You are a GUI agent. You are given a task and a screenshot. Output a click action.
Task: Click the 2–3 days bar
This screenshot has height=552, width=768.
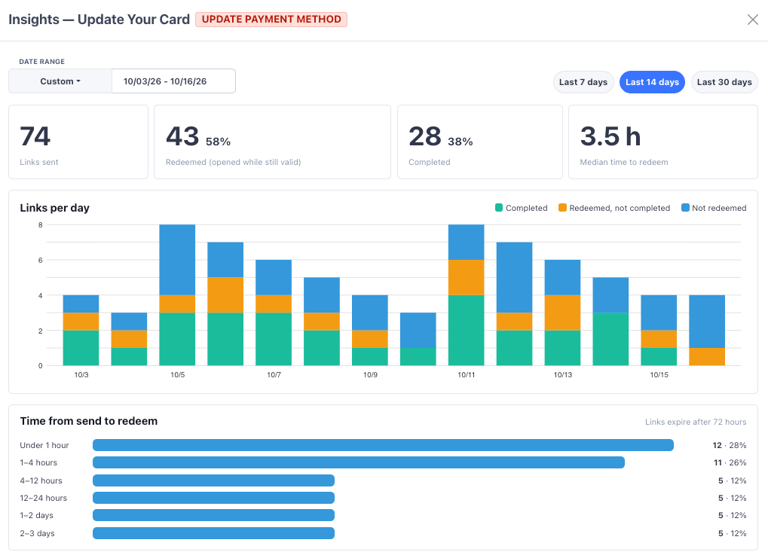pyautogui.click(x=213, y=533)
